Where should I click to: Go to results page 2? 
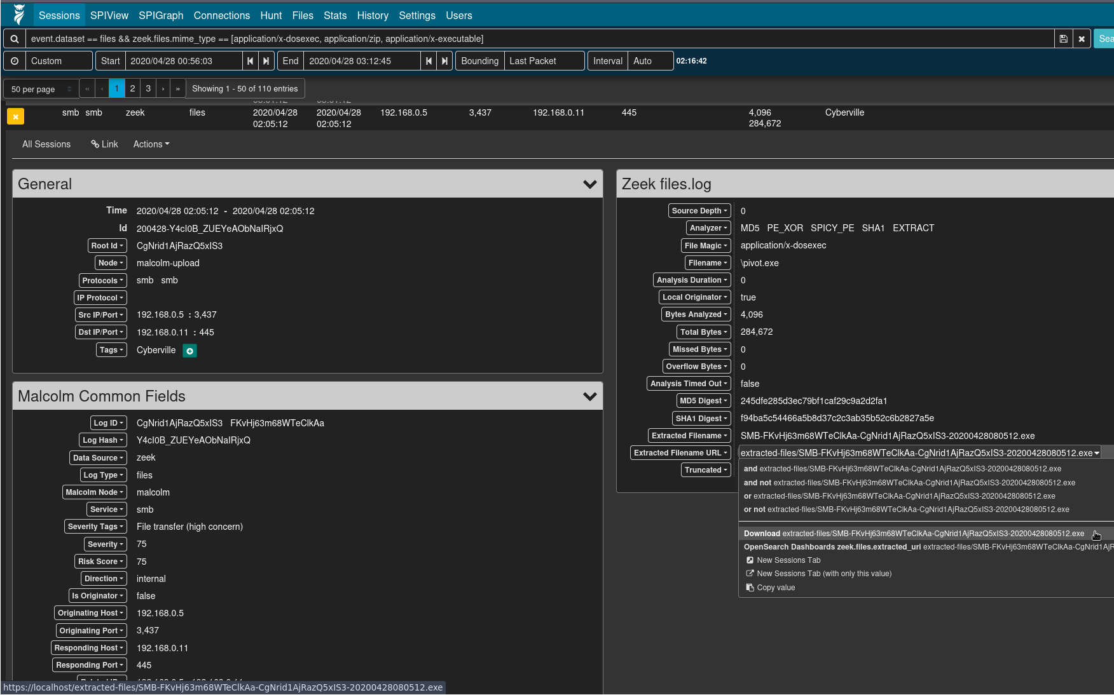click(132, 88)
